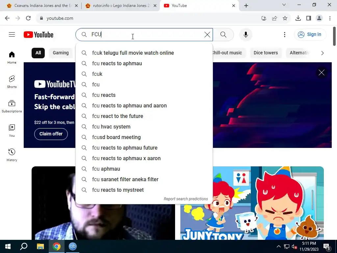Choose suggestion fcu reacts
The image size is (337, 253).
[x=144, y=95]
